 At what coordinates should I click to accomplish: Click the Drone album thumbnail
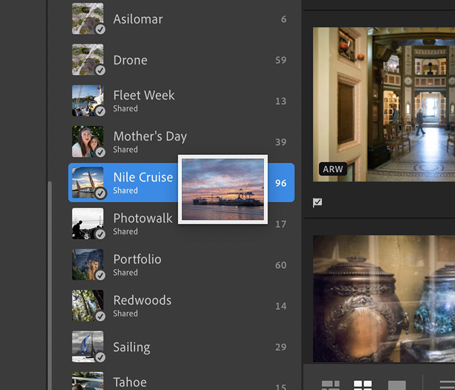pyautogui.click(x=88, y=60)
